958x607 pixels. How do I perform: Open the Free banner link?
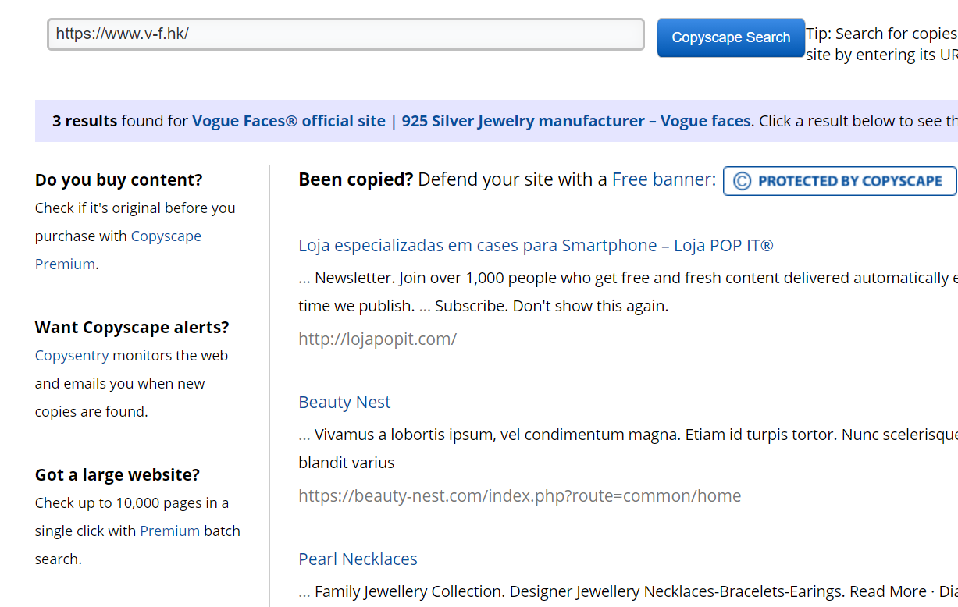pyautogui.click(x=664, y=179)
